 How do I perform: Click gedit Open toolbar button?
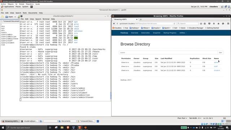(x=9, y=17)
